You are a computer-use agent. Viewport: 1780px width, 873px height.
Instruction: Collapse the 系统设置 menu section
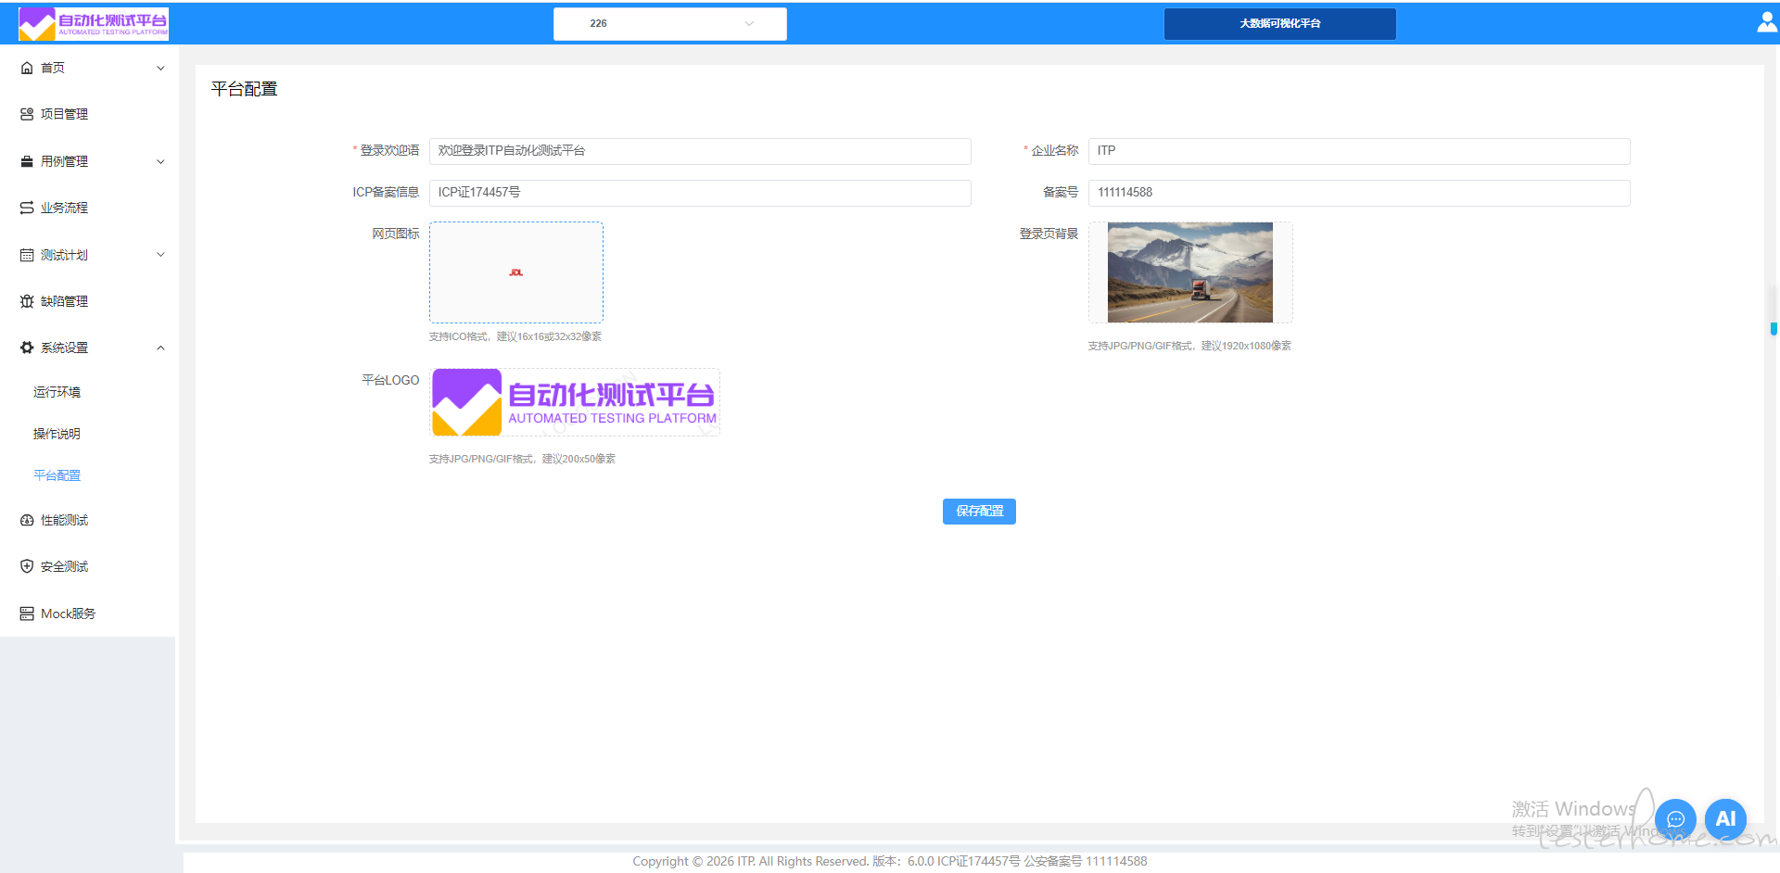coord(160,348)
